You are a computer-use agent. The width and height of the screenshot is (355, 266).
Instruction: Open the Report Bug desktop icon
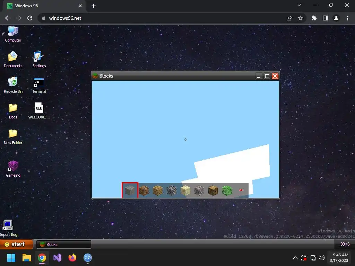coord(8,228)
